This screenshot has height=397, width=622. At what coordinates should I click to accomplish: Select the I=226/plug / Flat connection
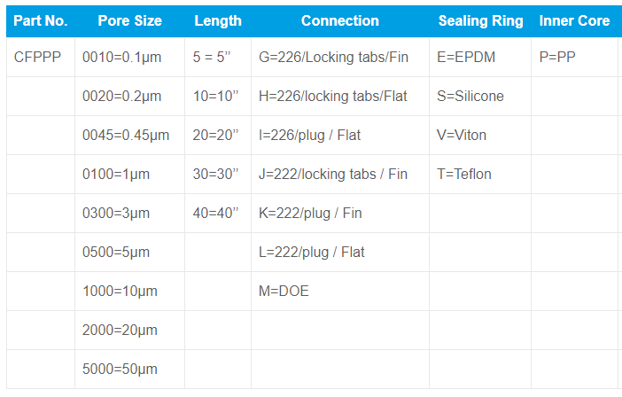click(x=309, y=136)
